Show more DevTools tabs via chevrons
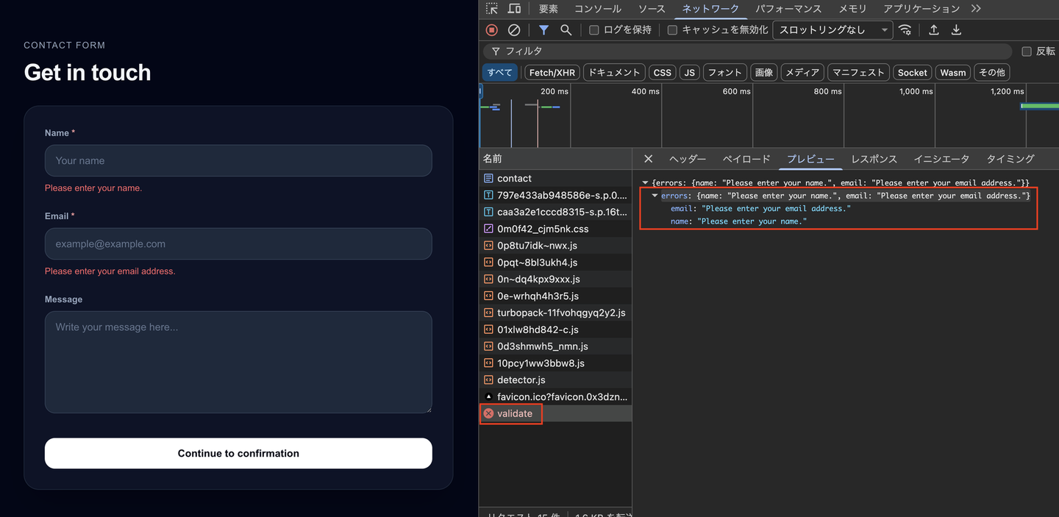Viewport: 1059px width, 517px height. coord(976,9)
